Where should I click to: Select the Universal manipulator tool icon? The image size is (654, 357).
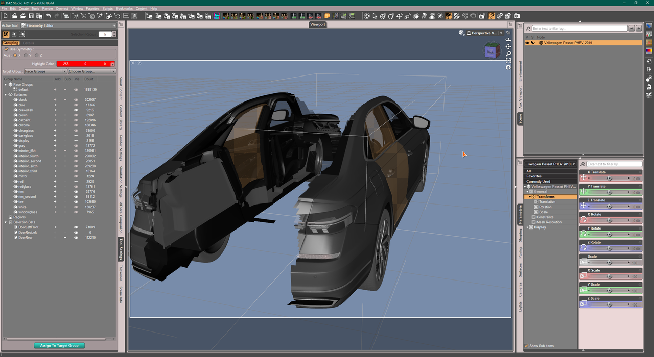click(366, 16)
